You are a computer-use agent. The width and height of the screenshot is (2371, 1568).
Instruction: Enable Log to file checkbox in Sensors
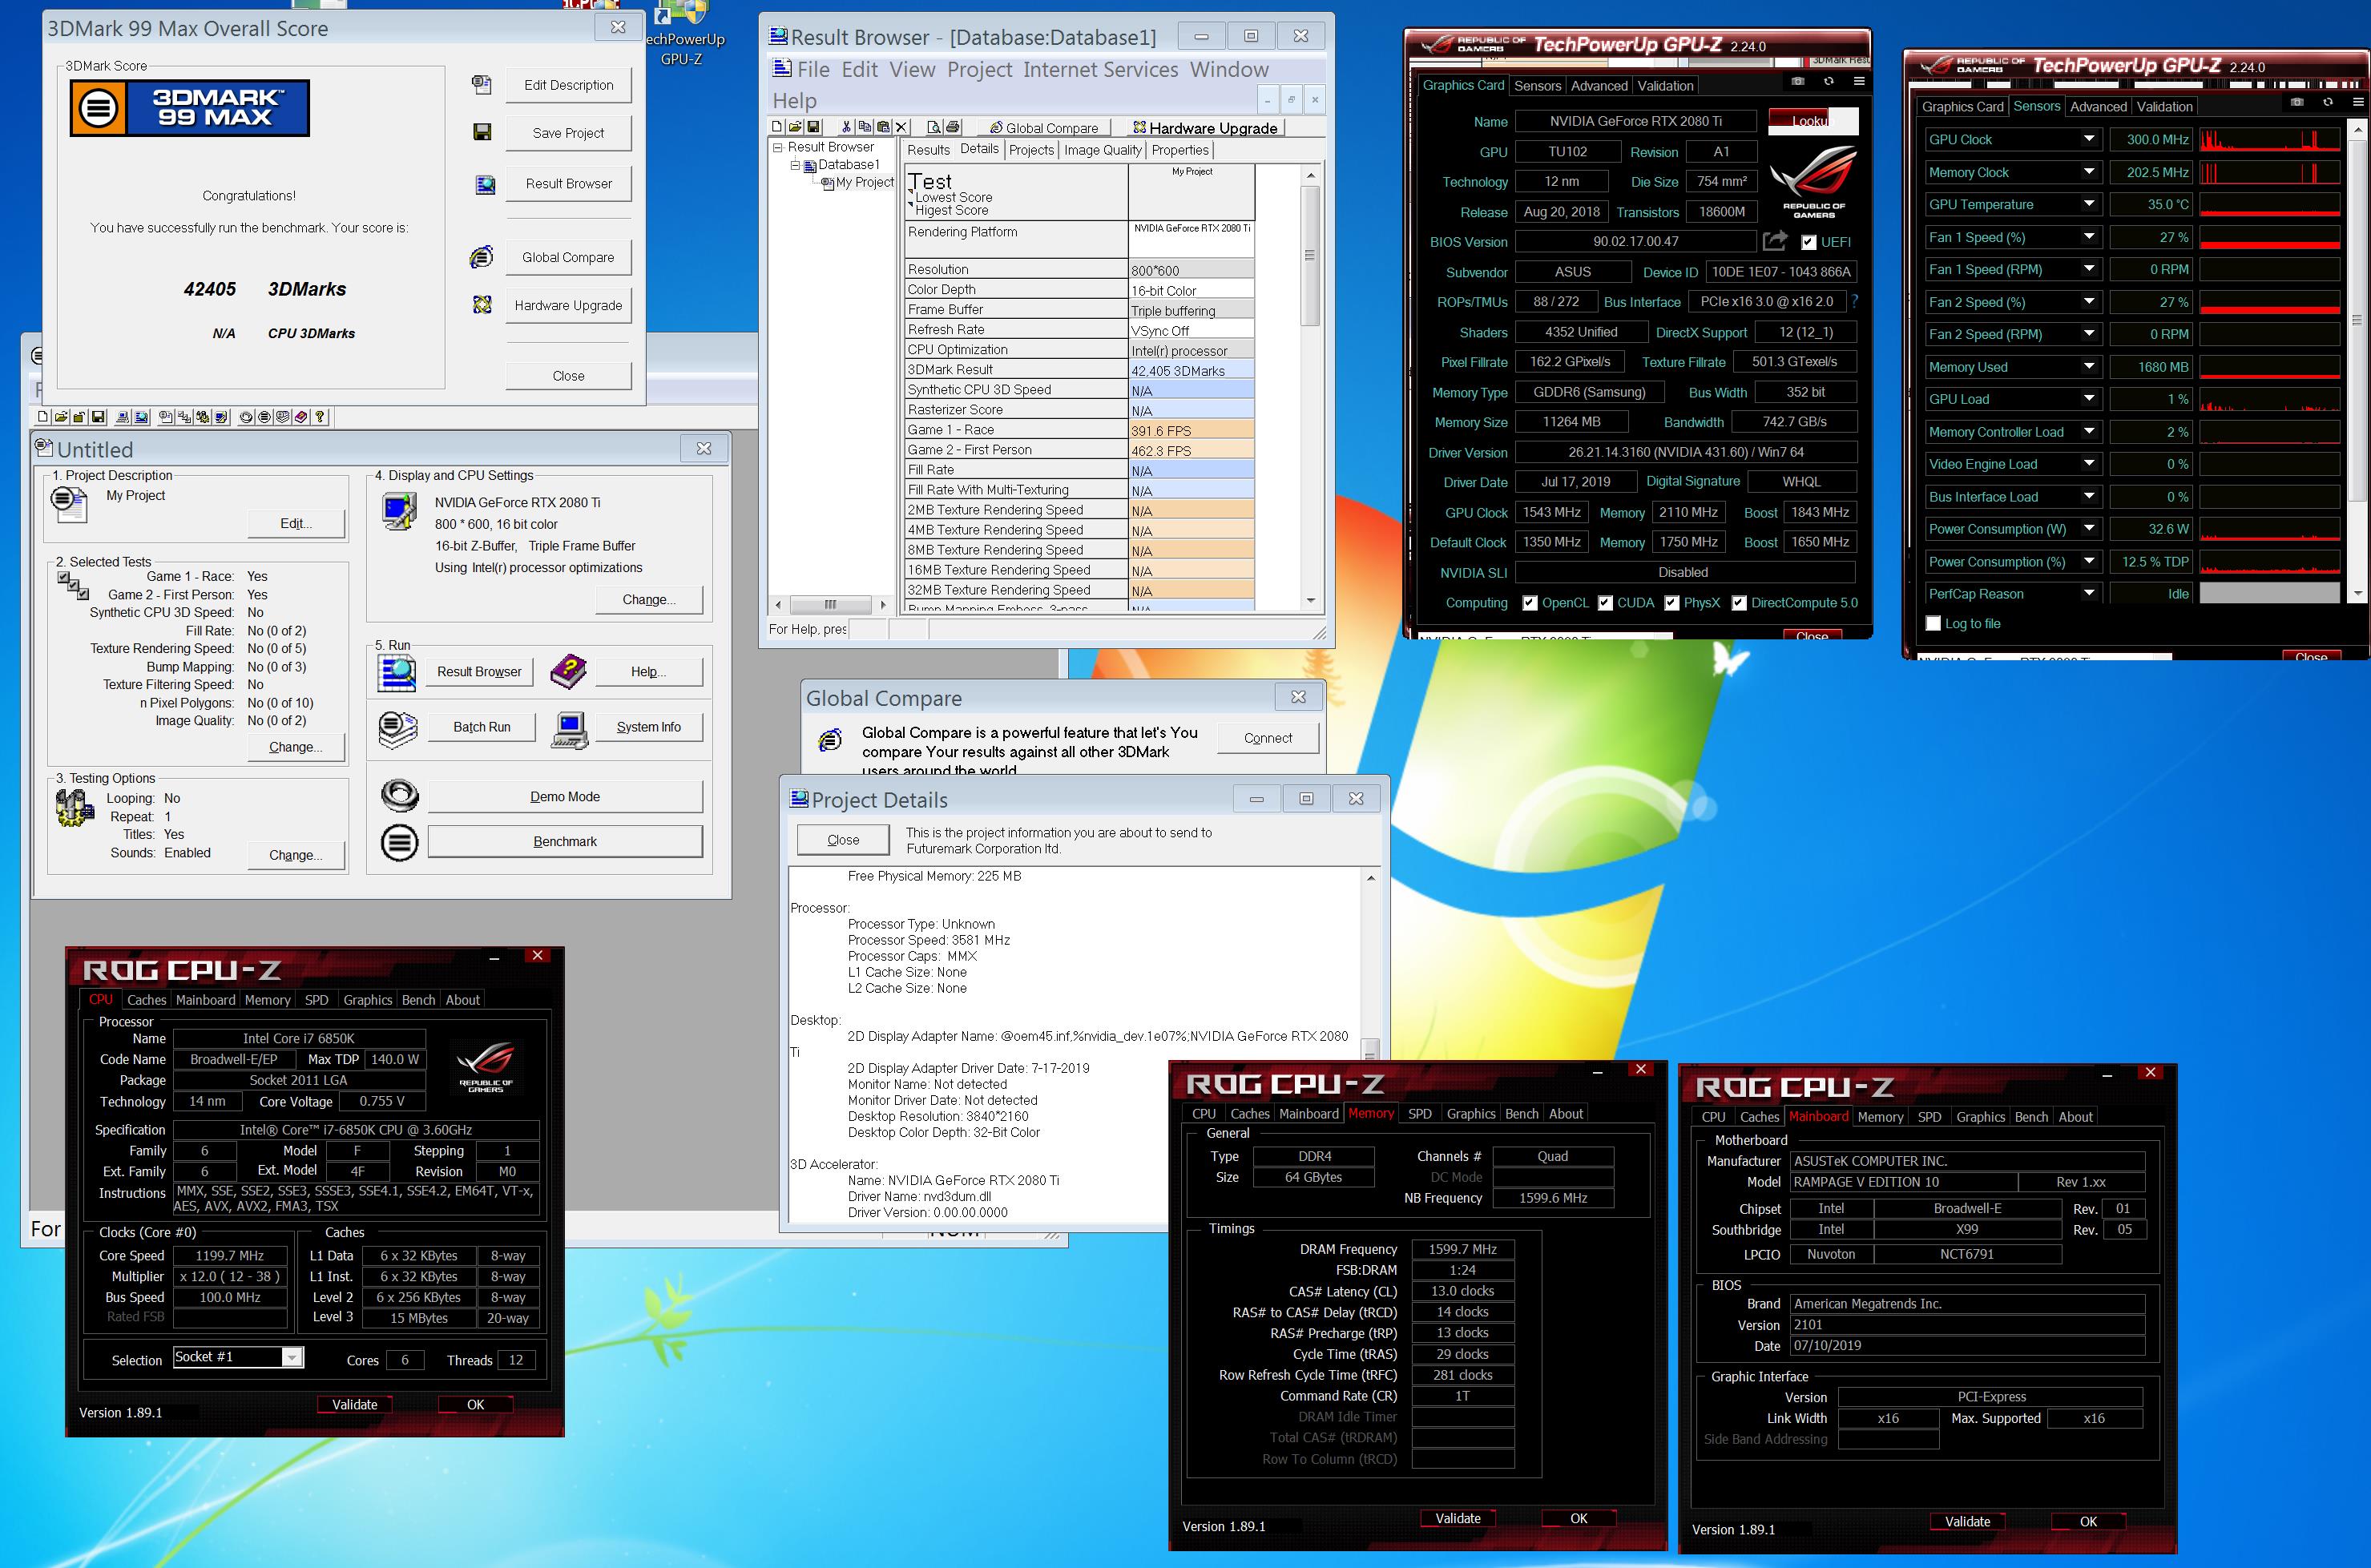point(1934,623)
